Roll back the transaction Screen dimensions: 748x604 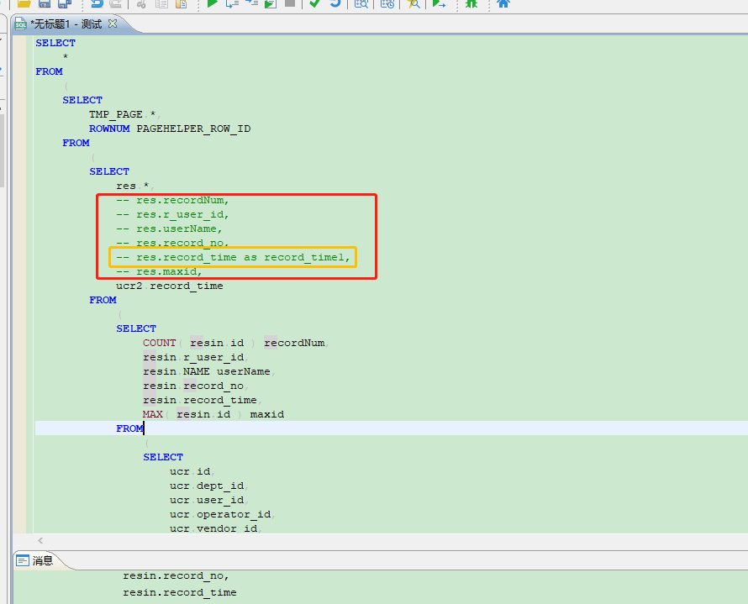coord(335,3)
